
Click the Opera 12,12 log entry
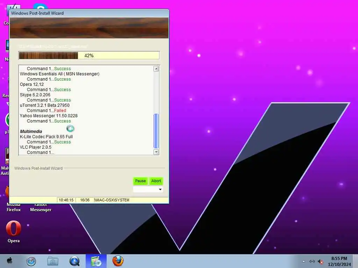(32, 84)
